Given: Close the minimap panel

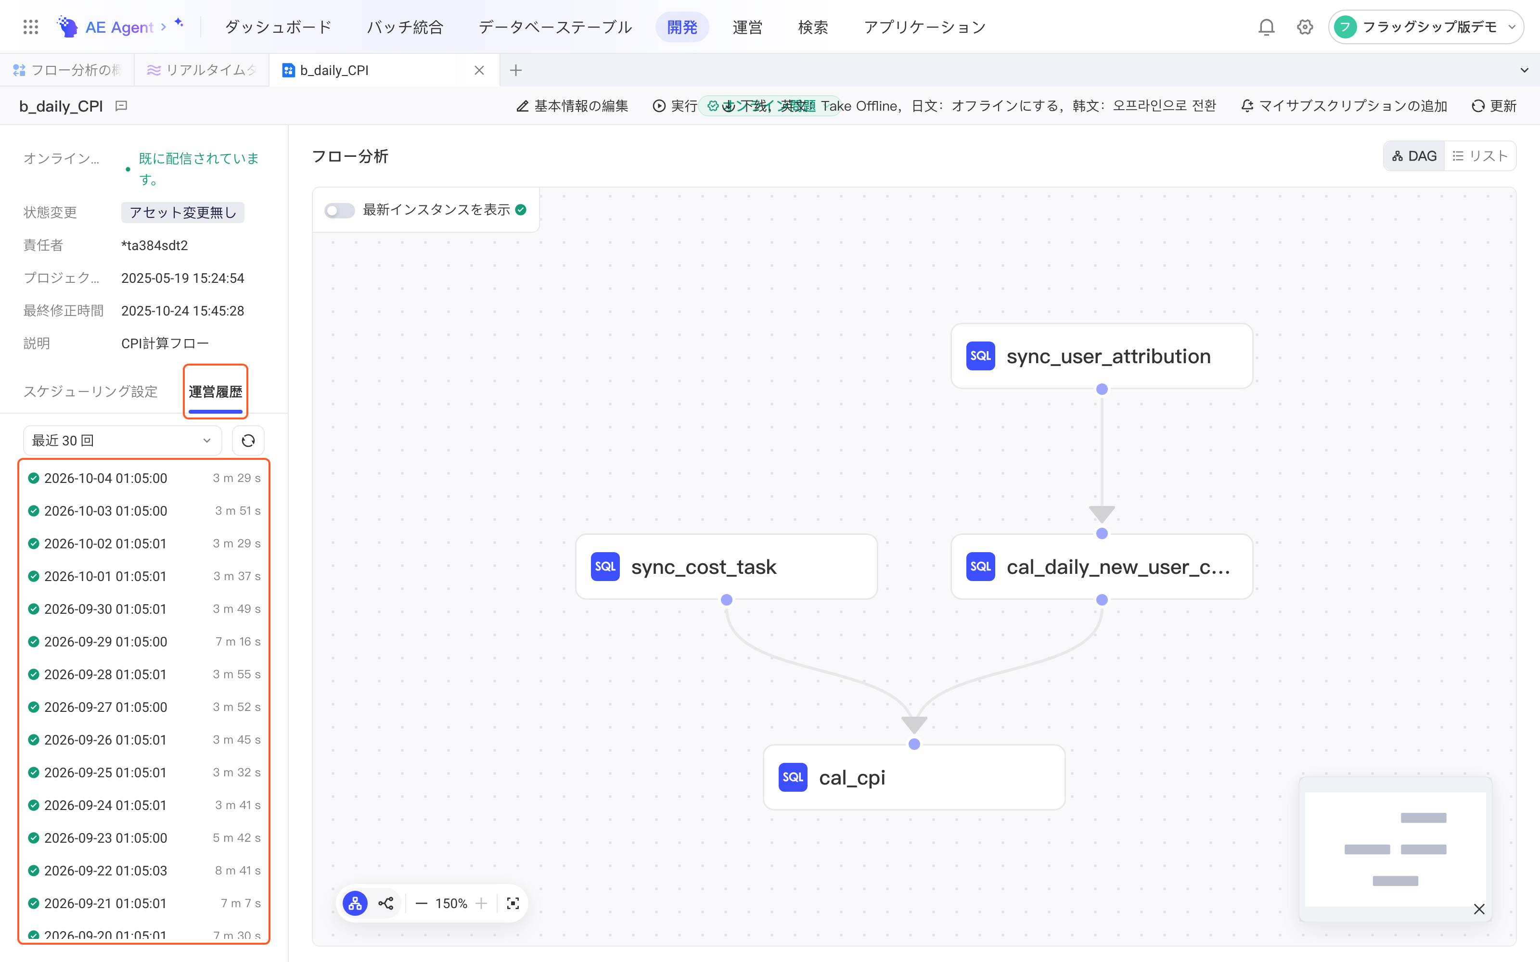Looking at the screenshot, I should pyautogui.click(x=1479, y=909).
